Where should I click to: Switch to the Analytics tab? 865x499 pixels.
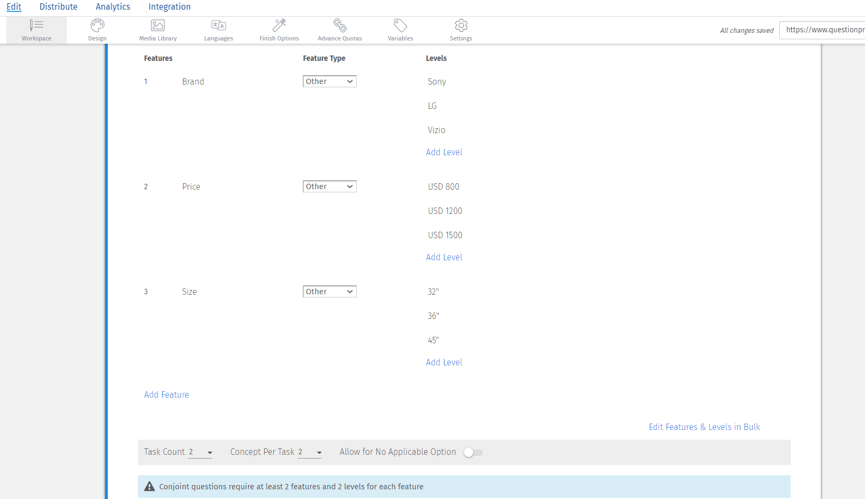[x=113, y=7]
